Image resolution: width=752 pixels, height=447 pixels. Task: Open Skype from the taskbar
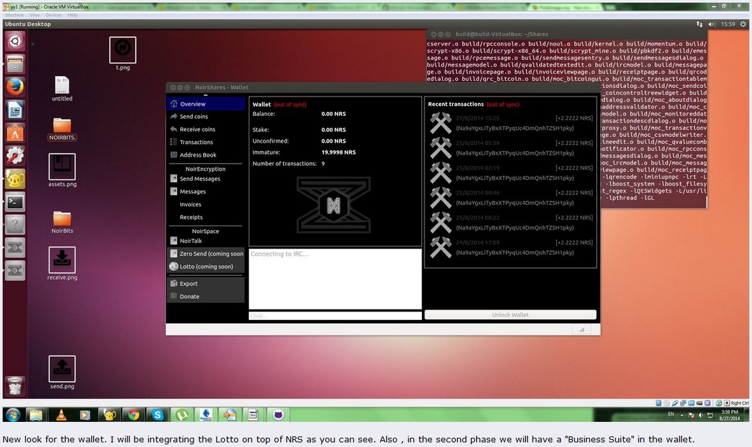point(157,415)
